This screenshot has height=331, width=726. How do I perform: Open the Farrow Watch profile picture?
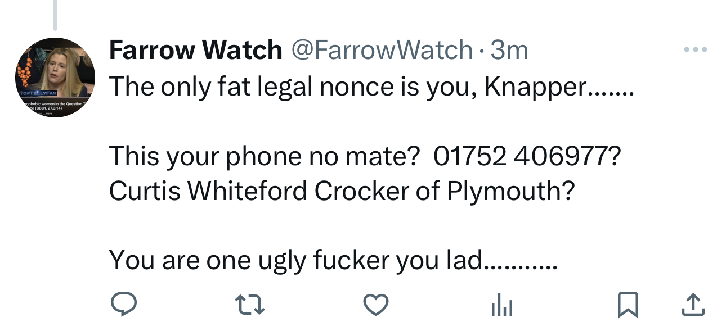55,78
